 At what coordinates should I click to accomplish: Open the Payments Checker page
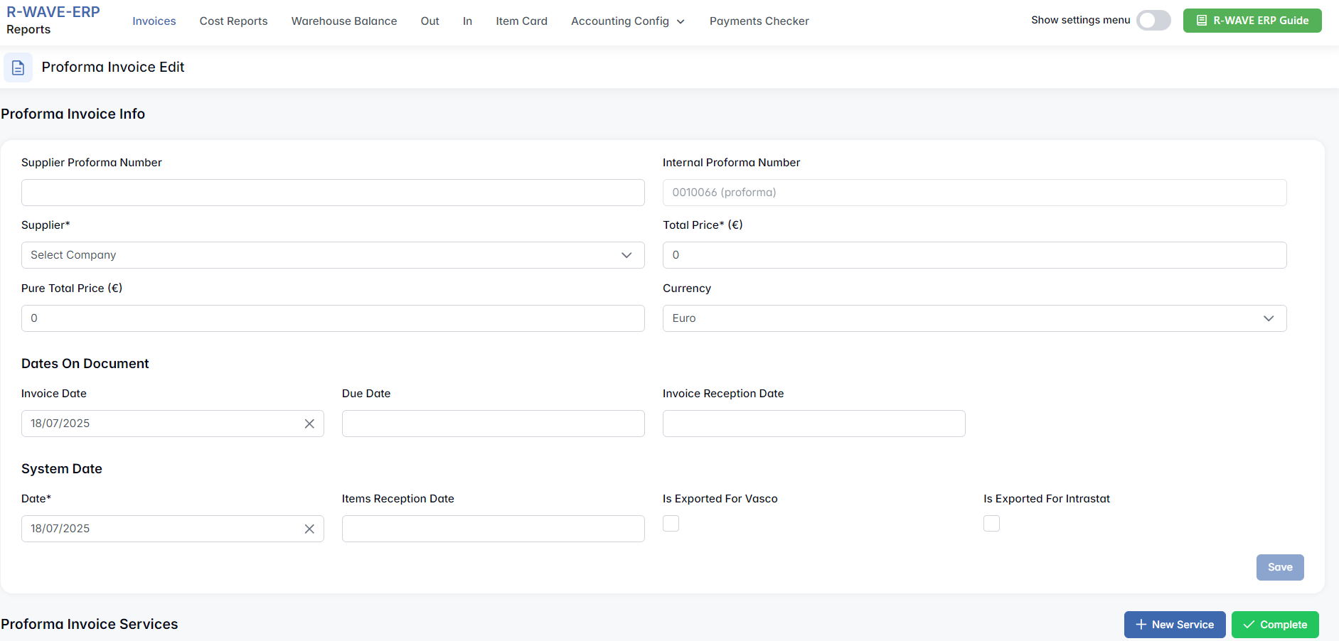click(759, 21)
